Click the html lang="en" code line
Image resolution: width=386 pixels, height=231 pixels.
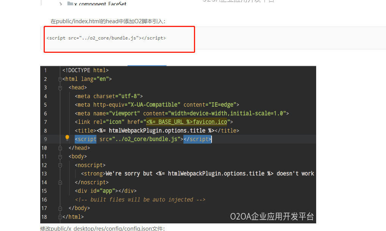point(87,79)
